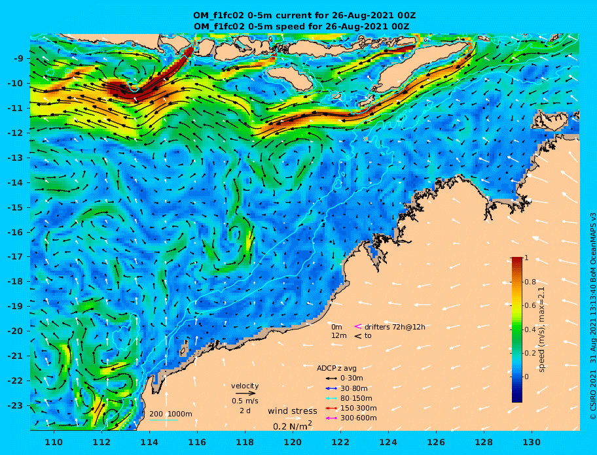Click longitude axis label 128

[484, 442]
